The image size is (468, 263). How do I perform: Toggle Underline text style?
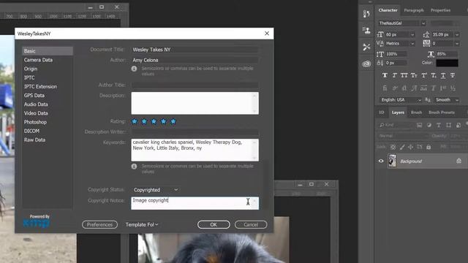coord(443,75)
